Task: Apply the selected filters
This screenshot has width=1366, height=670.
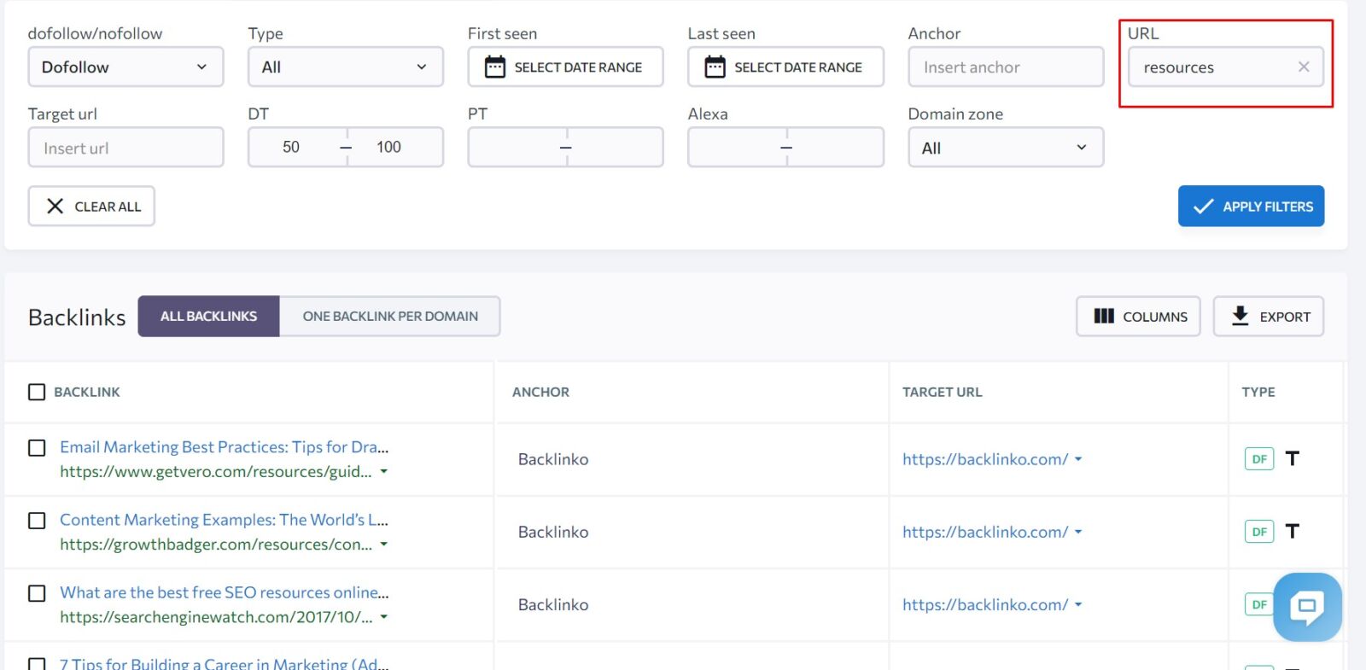Action: (x=1251, y=206)
